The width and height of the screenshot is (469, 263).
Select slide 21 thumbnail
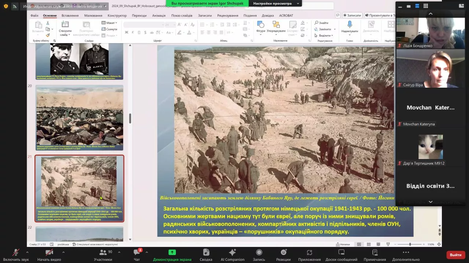pyautogui.click(x=80, y=188)
